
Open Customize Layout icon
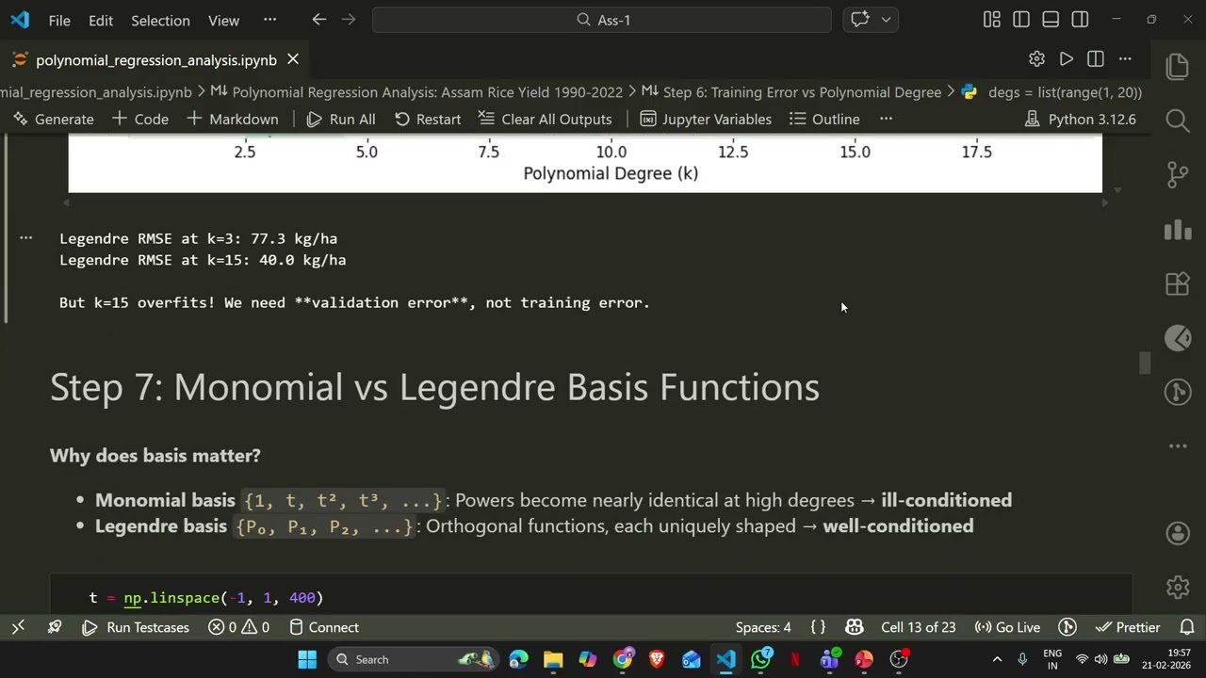pyautogui.click(x=991, y=20)
